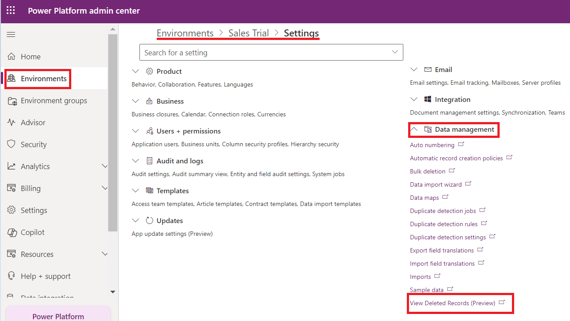
Task: Click the Users + permissions people icon
Action: 150,131
